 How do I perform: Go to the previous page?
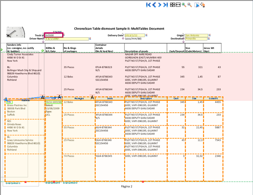(154, 5)
